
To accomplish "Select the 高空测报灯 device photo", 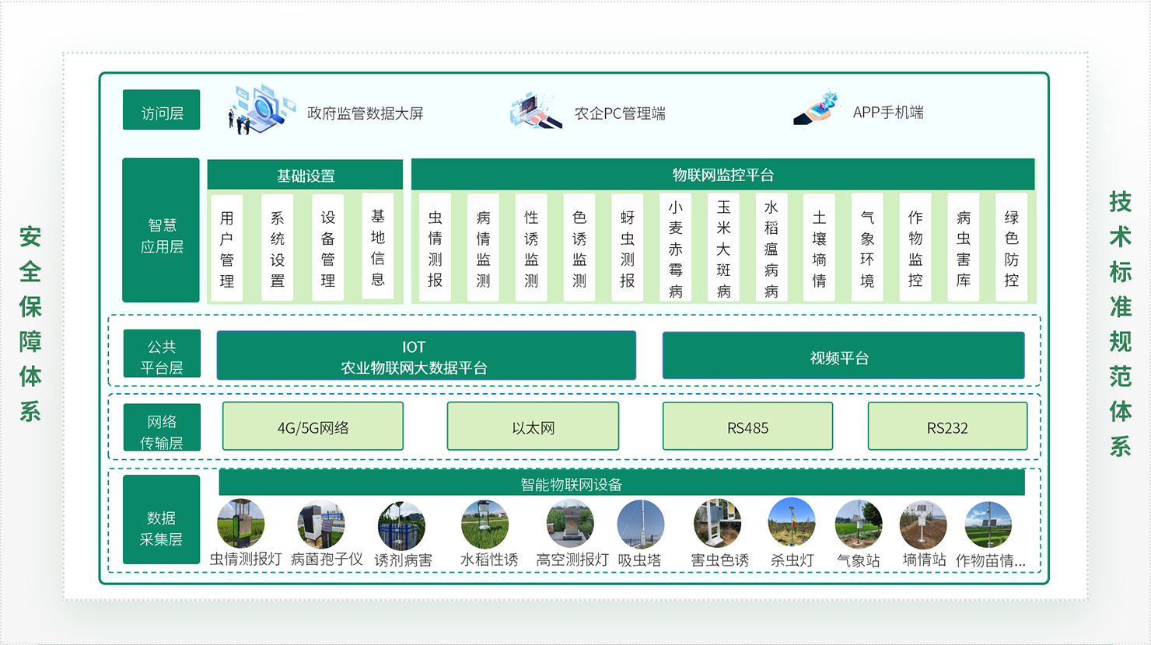I will [x=570, y=524].
